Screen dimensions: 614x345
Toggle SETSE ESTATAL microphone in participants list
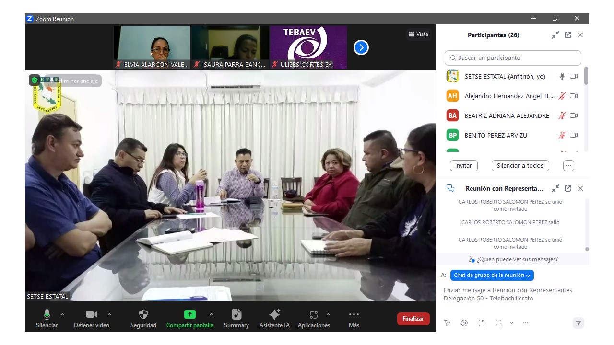click(x=562, y=76)
